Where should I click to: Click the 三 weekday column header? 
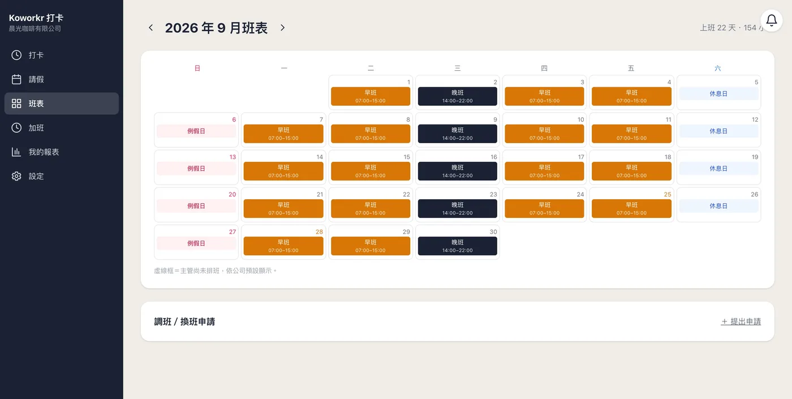[x=458, y=68]
